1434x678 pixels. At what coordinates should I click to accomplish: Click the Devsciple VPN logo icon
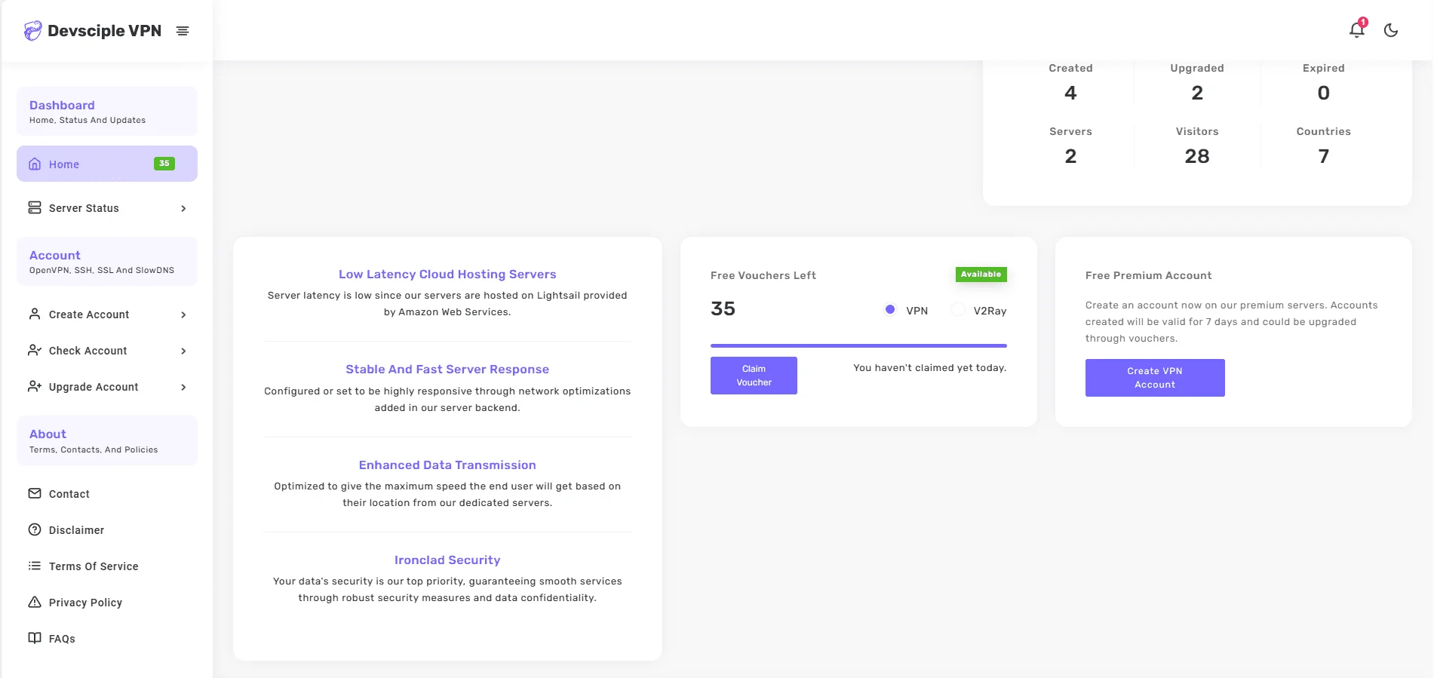32,30
